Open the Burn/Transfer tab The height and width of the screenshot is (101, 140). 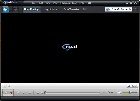[x=71, y=9]
